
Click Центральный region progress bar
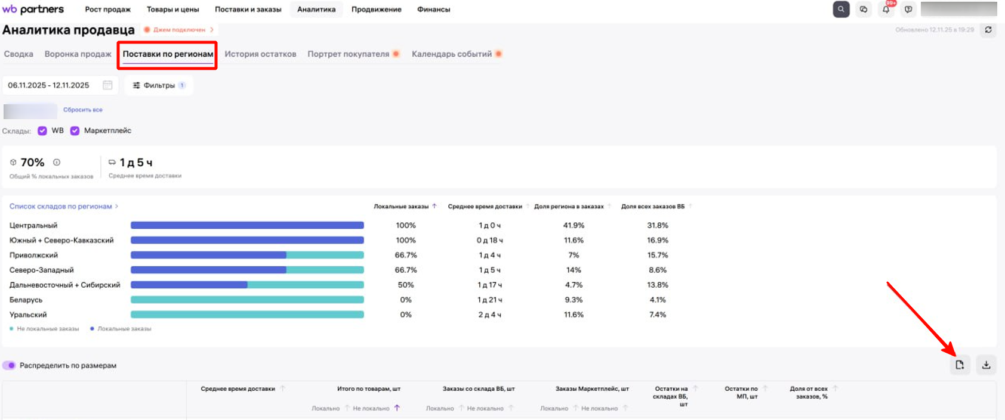click(x=247, y=225)
